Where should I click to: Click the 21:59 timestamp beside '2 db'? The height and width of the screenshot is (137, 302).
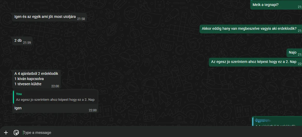click(x=27, y=43)
